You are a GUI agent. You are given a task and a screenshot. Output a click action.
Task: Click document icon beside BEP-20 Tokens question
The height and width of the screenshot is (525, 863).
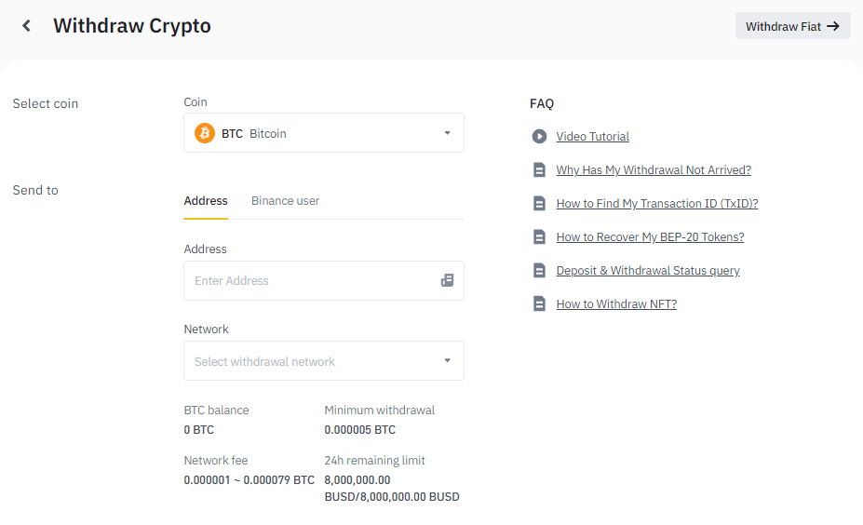539,237
